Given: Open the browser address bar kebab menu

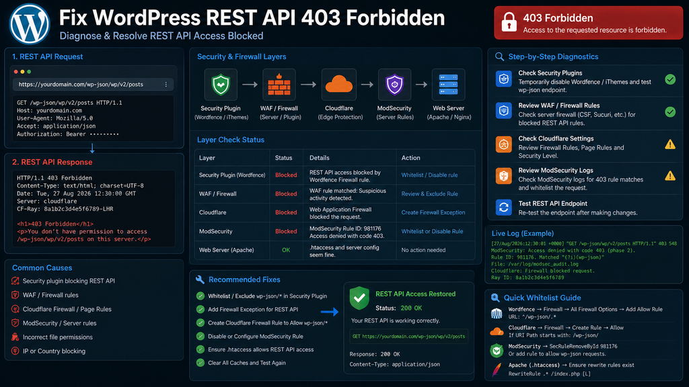Looking at the screenshot, I should (166, 84).
